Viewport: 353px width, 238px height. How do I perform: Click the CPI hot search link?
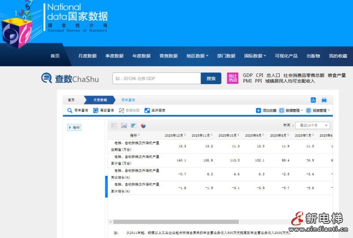tap(259, 75)
